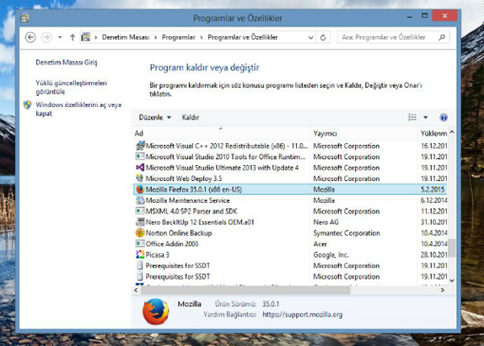The width and height of the screenshot is (484, 346).
Task: Click Symantec Corporation publisher cell
Action: pyautogui.click(x=347, y=233)
